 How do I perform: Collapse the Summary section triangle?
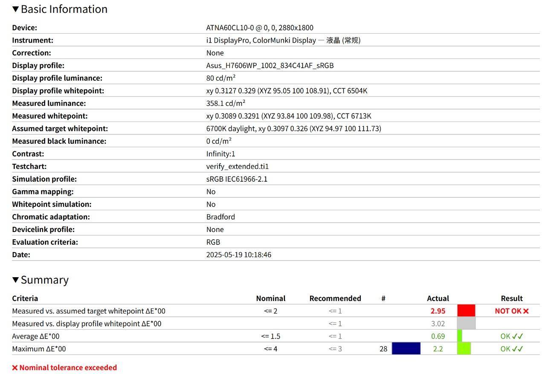click(x=15, y=280)
